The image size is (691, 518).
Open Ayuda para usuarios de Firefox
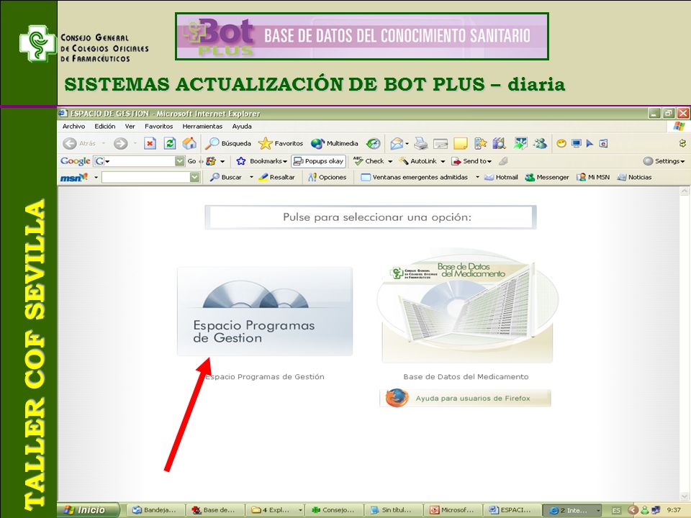[466, 398]
